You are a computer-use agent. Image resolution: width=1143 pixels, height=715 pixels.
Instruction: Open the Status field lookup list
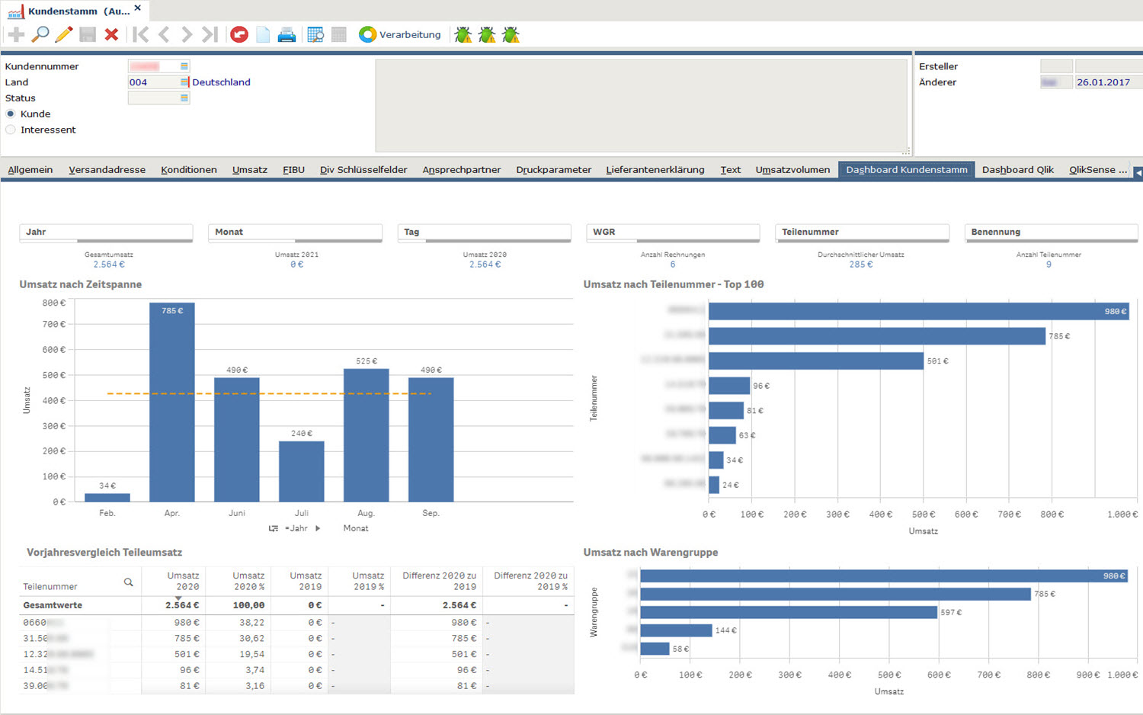coord(184,98)
